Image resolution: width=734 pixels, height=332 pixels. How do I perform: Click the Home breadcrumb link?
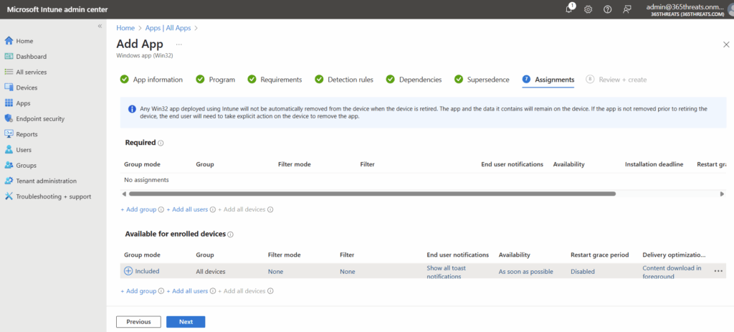tap(125, 28)
